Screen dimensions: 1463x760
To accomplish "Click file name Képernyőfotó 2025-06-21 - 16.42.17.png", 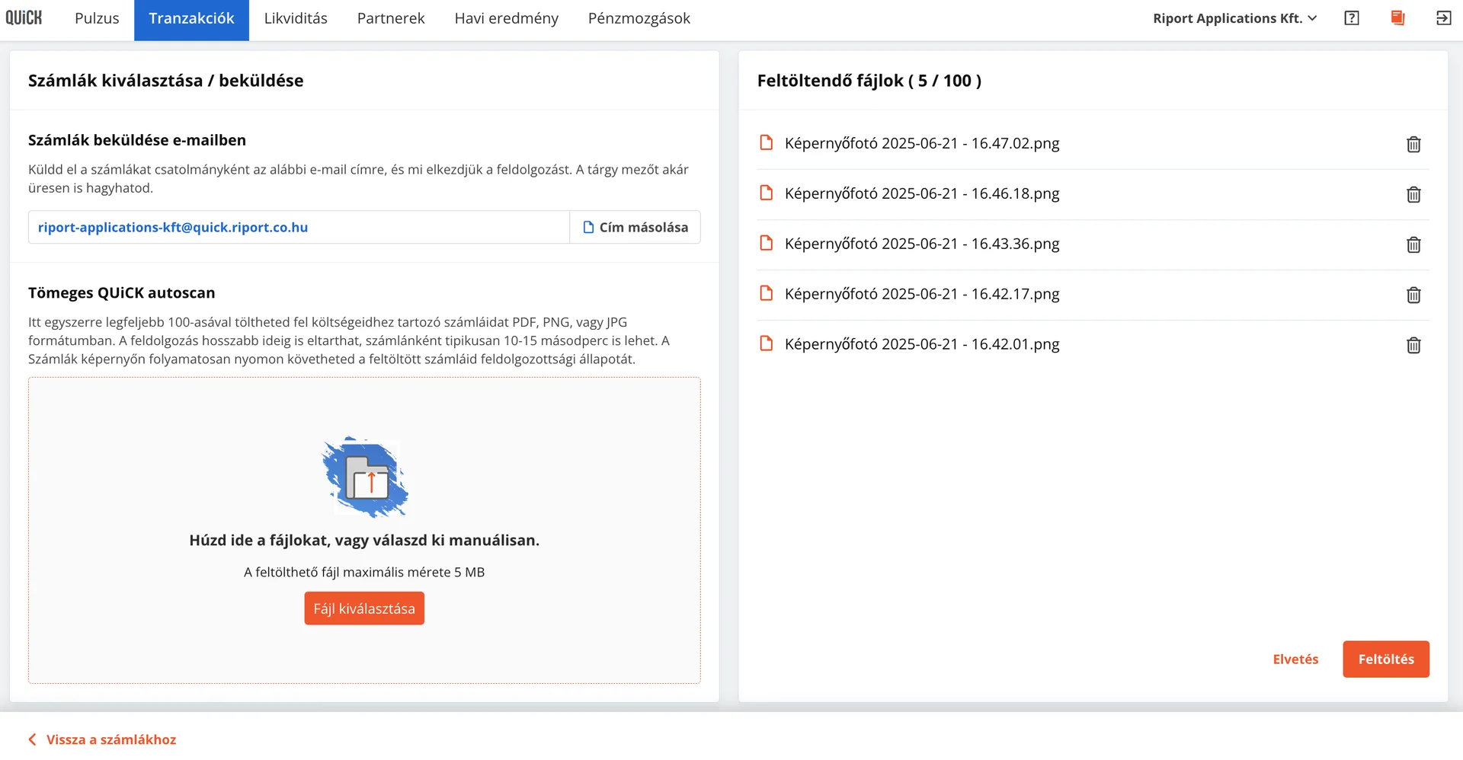I will pos(922,294).
